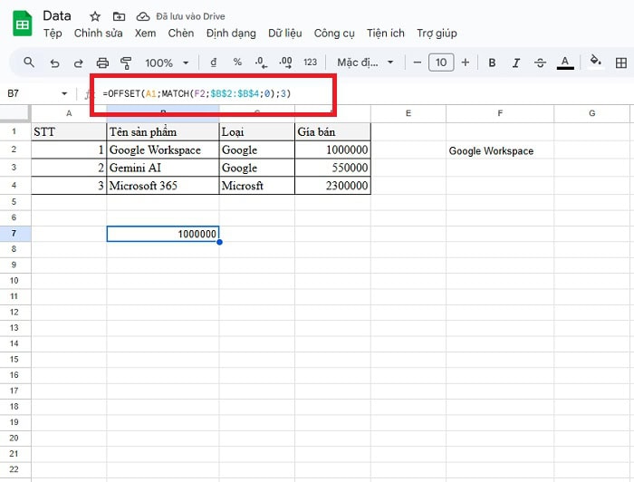Click the print icon

coord(102,63)
